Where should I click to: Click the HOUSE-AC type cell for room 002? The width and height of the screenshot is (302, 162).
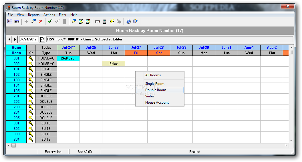tap(46, 64)
